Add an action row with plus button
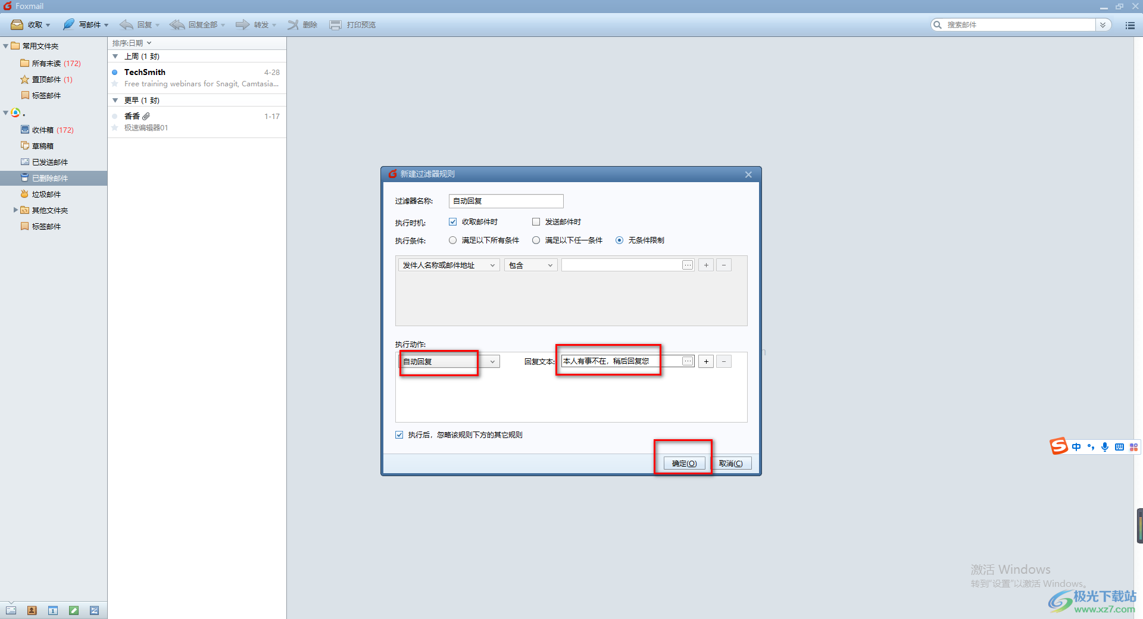 pos(706,361)
